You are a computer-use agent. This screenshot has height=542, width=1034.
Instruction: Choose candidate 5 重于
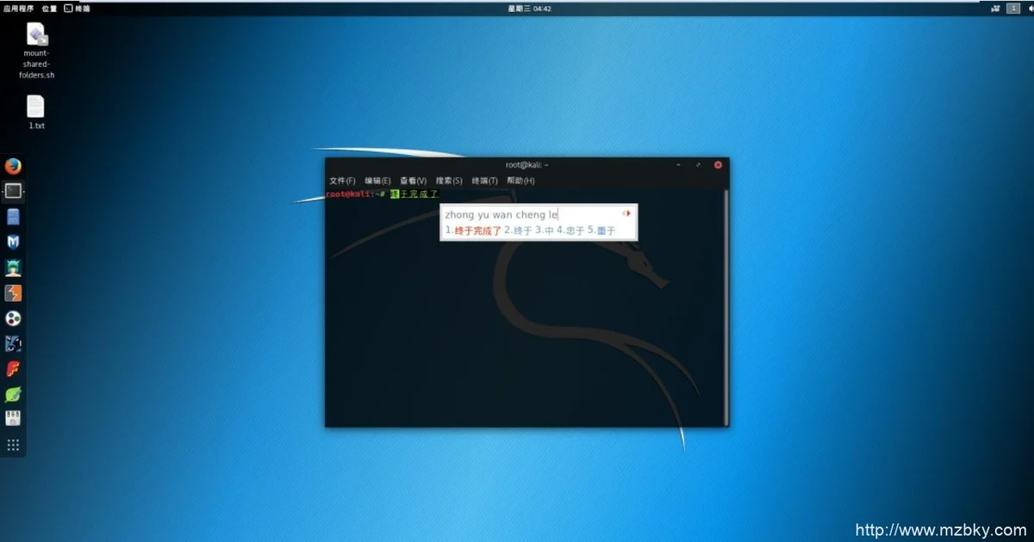tap(601, 231)
